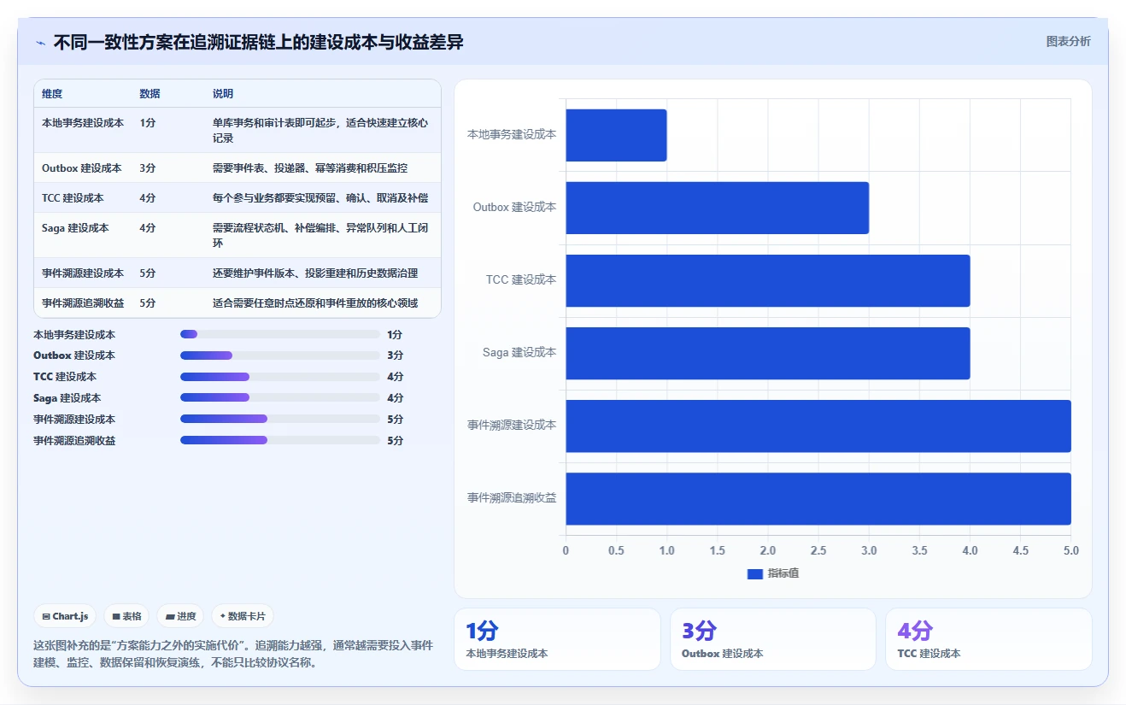The image size is (1126, 705).
Task: Click the TCC 建设成本 bar in the chart
Action: [767, 280]
